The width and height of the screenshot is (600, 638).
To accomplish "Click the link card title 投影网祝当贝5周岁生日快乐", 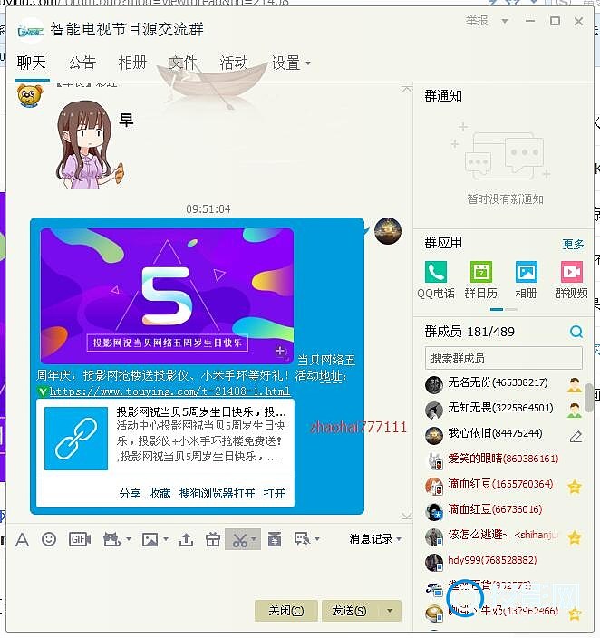I will tap(201, 412).
